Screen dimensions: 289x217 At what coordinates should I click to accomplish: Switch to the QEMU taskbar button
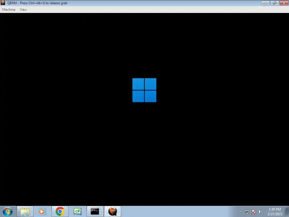[x=113, y=211]
